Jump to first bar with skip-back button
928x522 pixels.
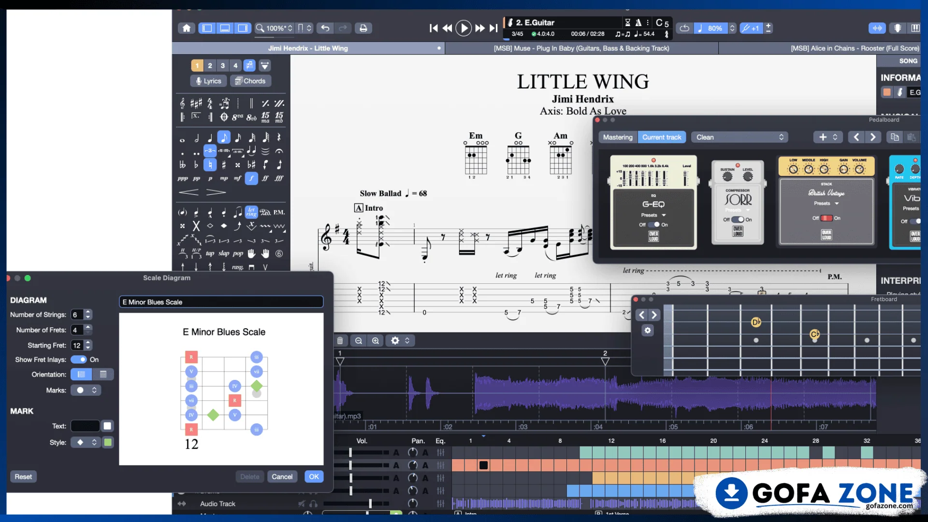pos(434,28)
